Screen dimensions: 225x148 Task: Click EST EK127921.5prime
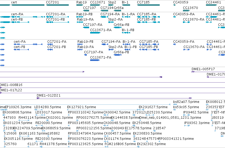tap(81, 107)
